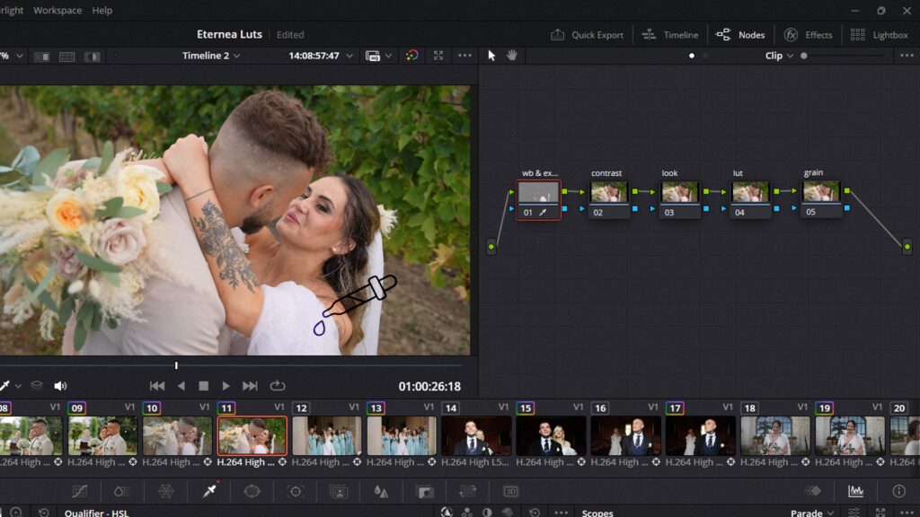Screen dimensions: 920x517
Task: Toggle split screen viewer mode
Action: tap(66, 57)
